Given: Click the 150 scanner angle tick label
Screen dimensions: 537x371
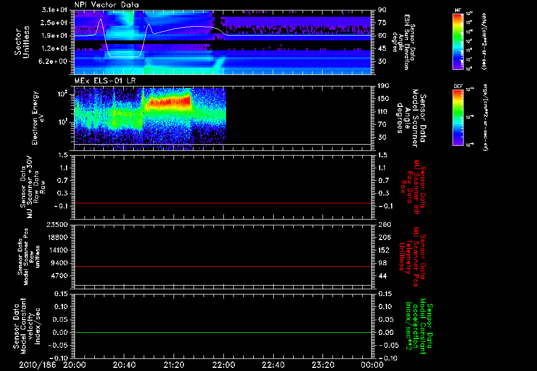Looking at the screenshot, I should 383,99.
